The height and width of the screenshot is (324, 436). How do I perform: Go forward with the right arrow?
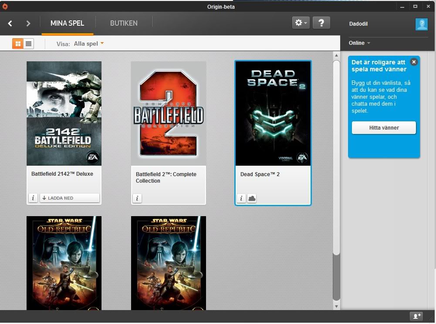coord(28,23)
